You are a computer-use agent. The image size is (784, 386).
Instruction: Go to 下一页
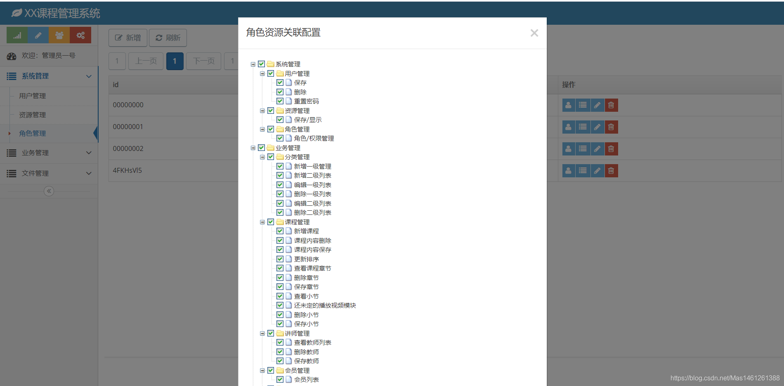coord(204,61)
